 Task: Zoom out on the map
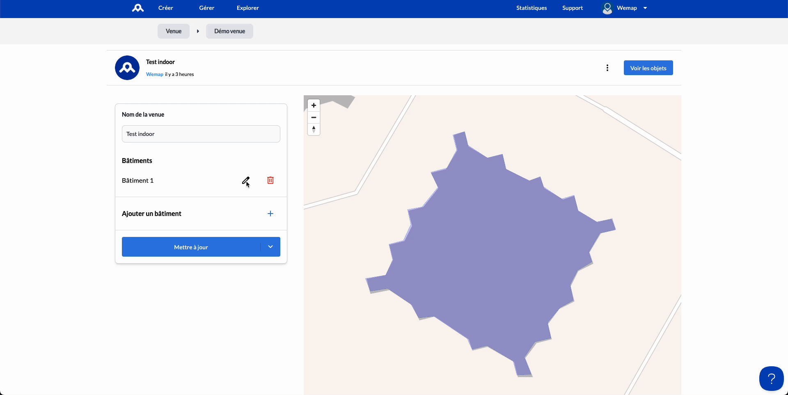point(314,117)
